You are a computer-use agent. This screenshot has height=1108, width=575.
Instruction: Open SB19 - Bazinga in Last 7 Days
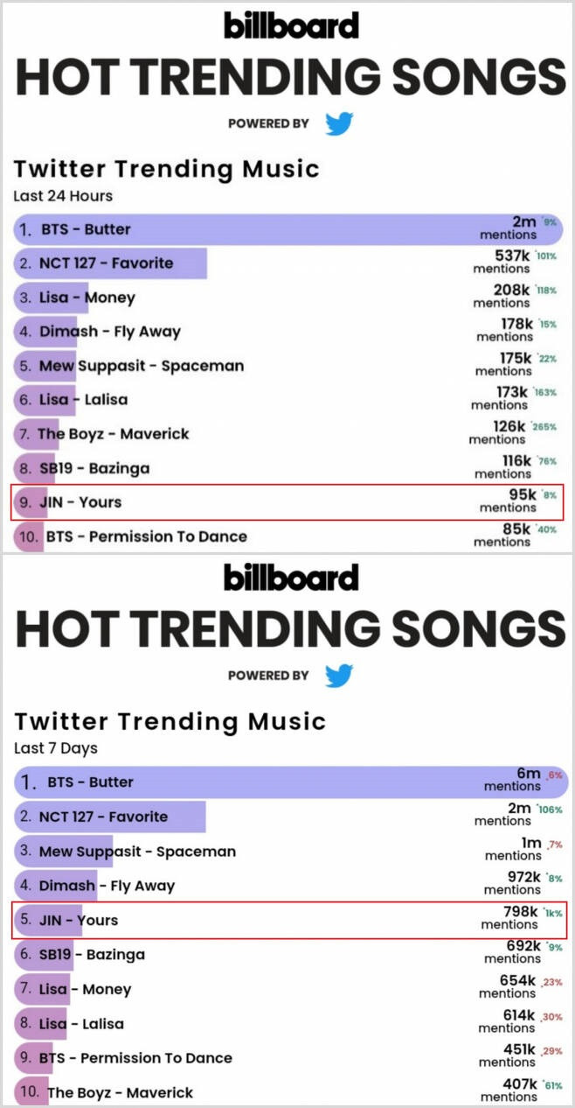(x=288, y=955)
